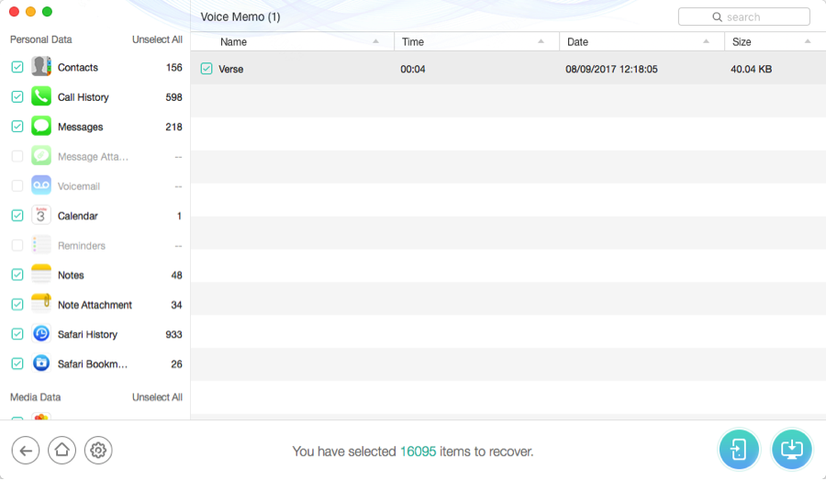Click Unselect All for Personal Data
The image size is (826, 480).
click(157, 39)
